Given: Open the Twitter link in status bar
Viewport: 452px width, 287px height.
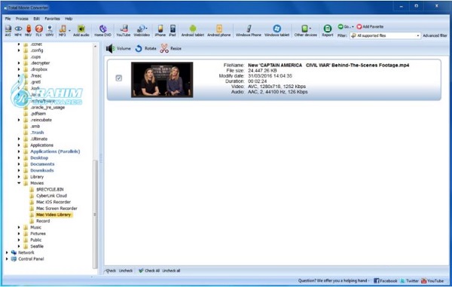Looking at the screenshot, I should pos(409,281).
